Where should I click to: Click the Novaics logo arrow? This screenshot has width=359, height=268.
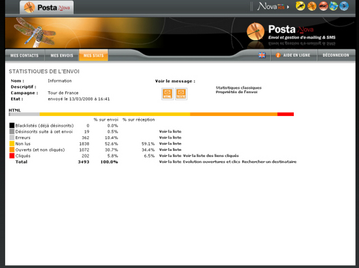pyautogui.click(x=288, y=7)
